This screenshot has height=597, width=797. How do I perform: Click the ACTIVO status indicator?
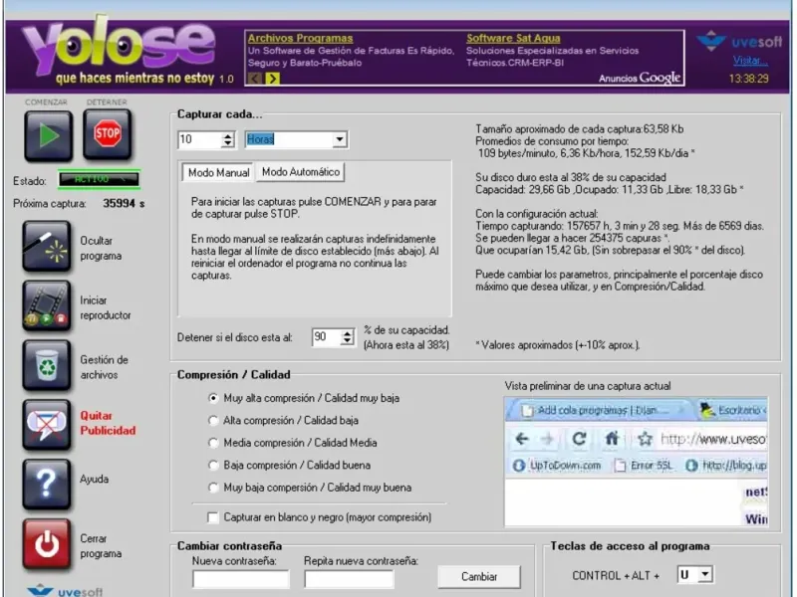click(99, 179)
